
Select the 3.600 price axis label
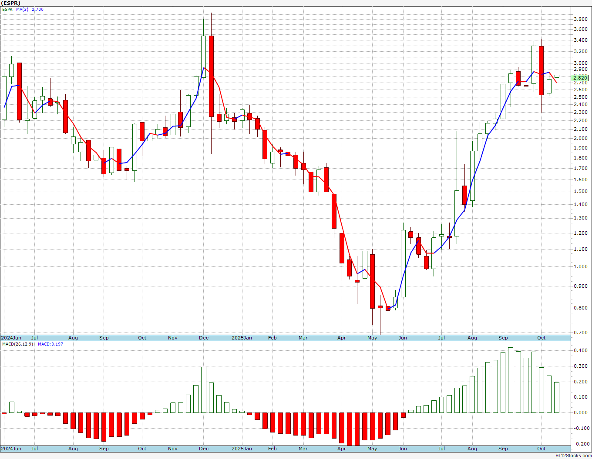tap(581, 30)
